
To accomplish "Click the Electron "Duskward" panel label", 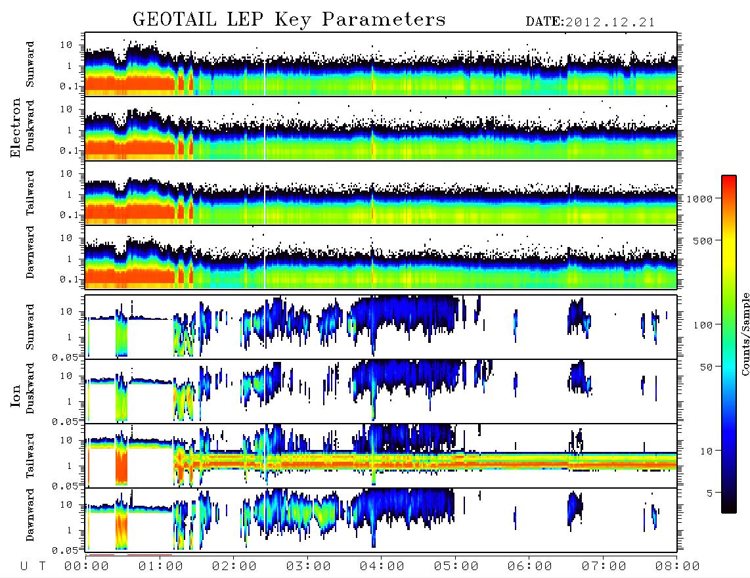I will 30,126.
